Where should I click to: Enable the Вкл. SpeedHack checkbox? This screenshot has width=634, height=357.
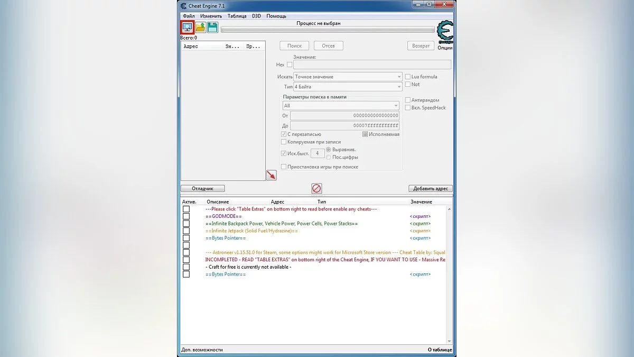[x=408, y=107]
